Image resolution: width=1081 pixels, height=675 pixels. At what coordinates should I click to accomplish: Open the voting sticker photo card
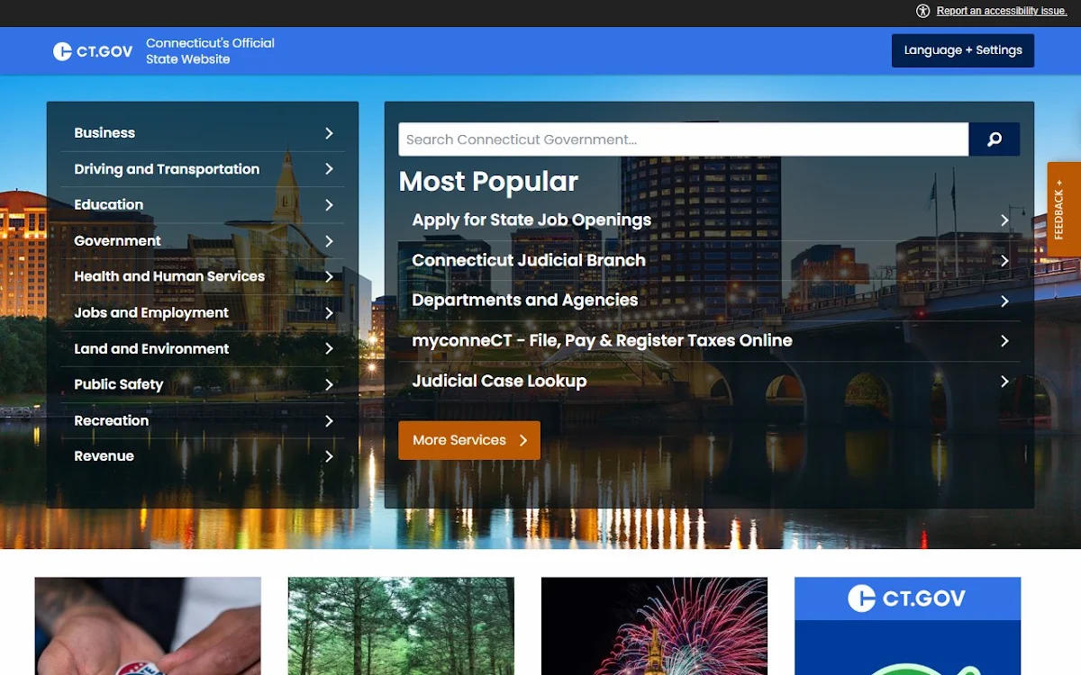click(x=148, y=626)
